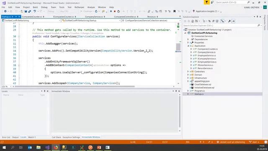The width and height of the screenshot is (268, 151).
Task: Expand Dependencies node
Action: 188,39
